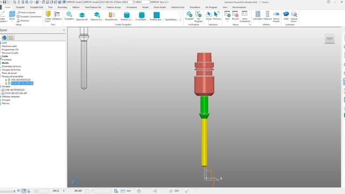Click the Run macro icon
The image size is (345, 194).
click(x=227, y=15)
